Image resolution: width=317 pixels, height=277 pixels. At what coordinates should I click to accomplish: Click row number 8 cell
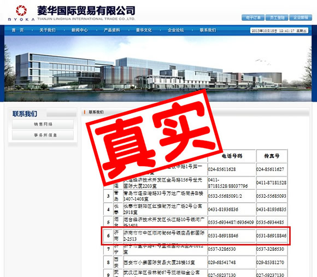tap(108, 262)
